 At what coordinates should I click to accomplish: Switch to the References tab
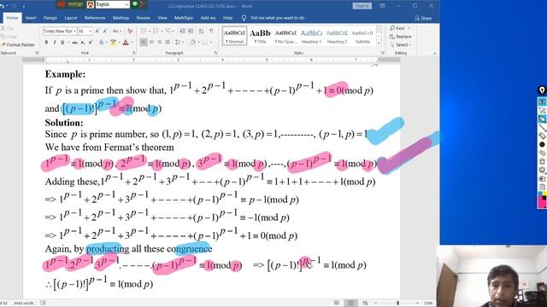95,18
